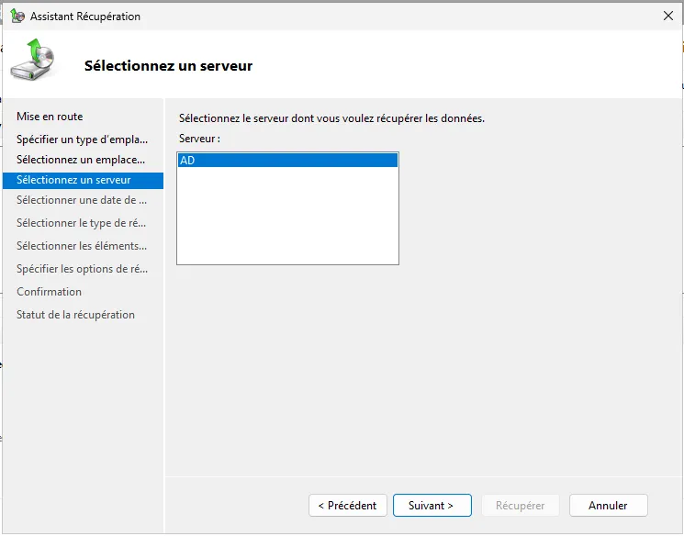Click the greyed-out Récupérer button
The image size is (684, 536).
pyautogui.click(x=520, y=506)
